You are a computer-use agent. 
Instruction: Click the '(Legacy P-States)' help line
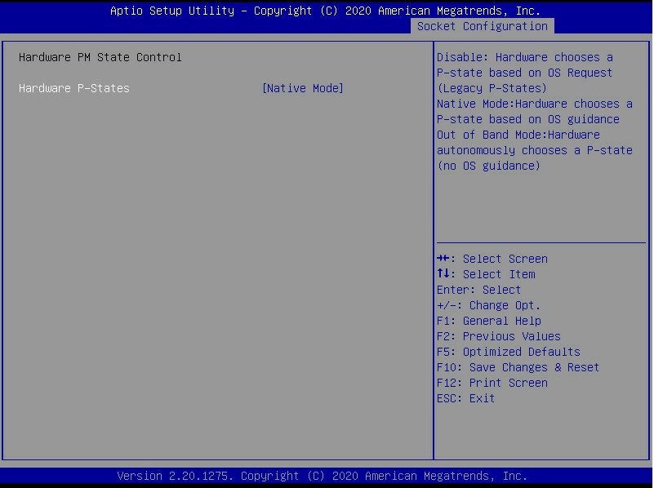coord(492,88)
